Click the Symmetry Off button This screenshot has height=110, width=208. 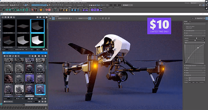[x=81, y=5]
